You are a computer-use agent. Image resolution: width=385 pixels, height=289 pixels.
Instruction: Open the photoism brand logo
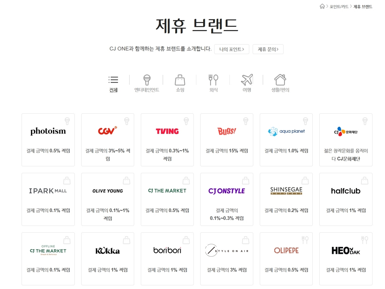[x=48, y=131]
